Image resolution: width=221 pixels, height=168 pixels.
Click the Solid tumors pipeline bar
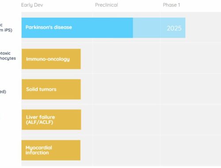pyautogui.click(x=51, y=89)
